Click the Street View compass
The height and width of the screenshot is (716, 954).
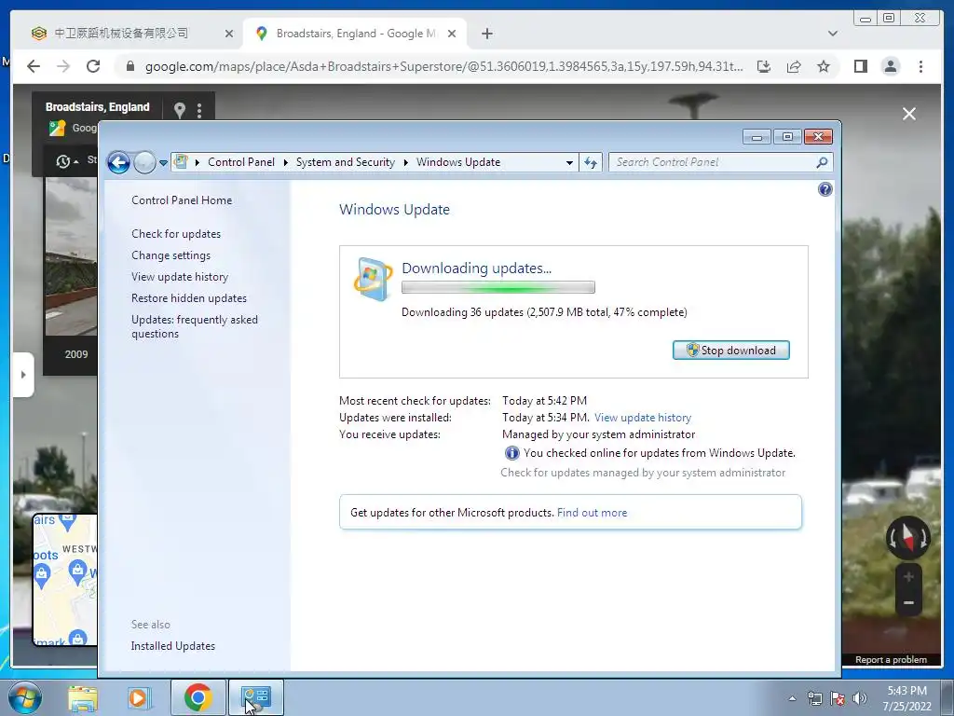pyautogui.click(x=907, y=538)
